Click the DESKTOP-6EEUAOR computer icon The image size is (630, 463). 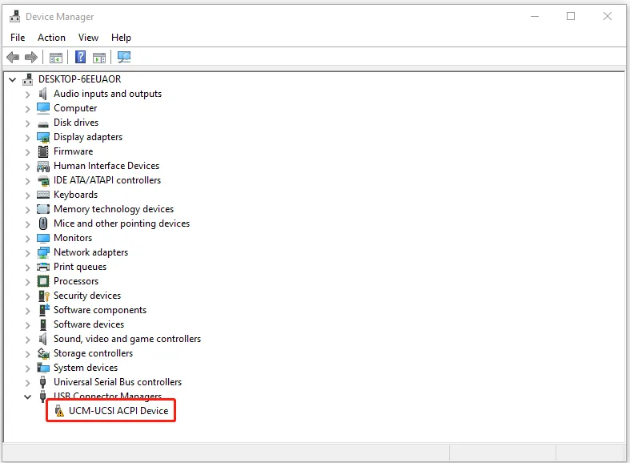coord(28,79)
